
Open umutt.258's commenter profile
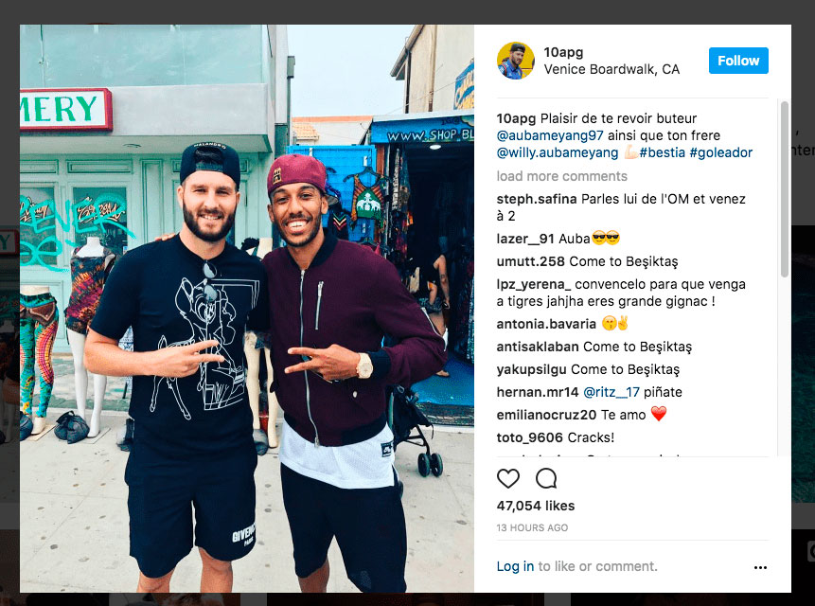[530, 261]
